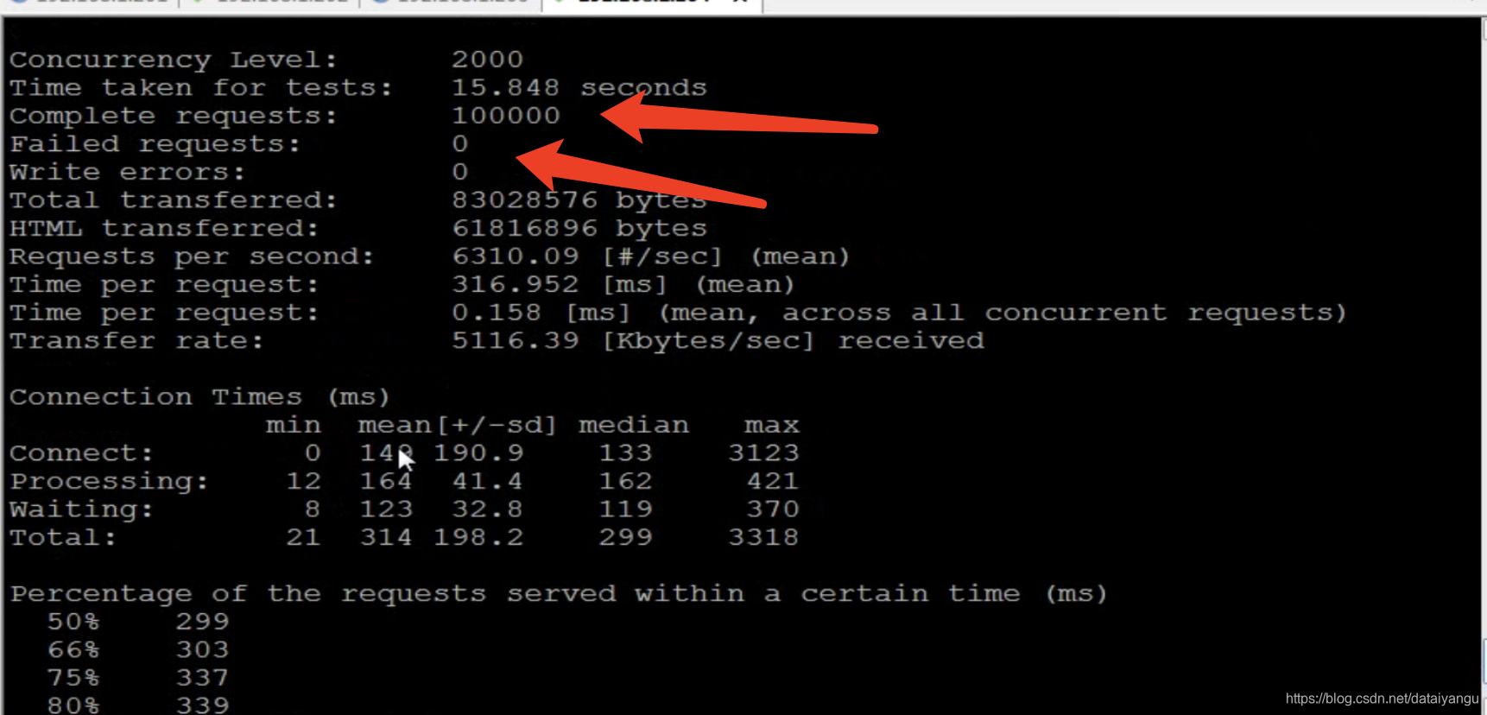Click the 5116.39 transfer rate value
This screenshot has height=715, width=1487.
pyautogui.click(x=515, y=340)
